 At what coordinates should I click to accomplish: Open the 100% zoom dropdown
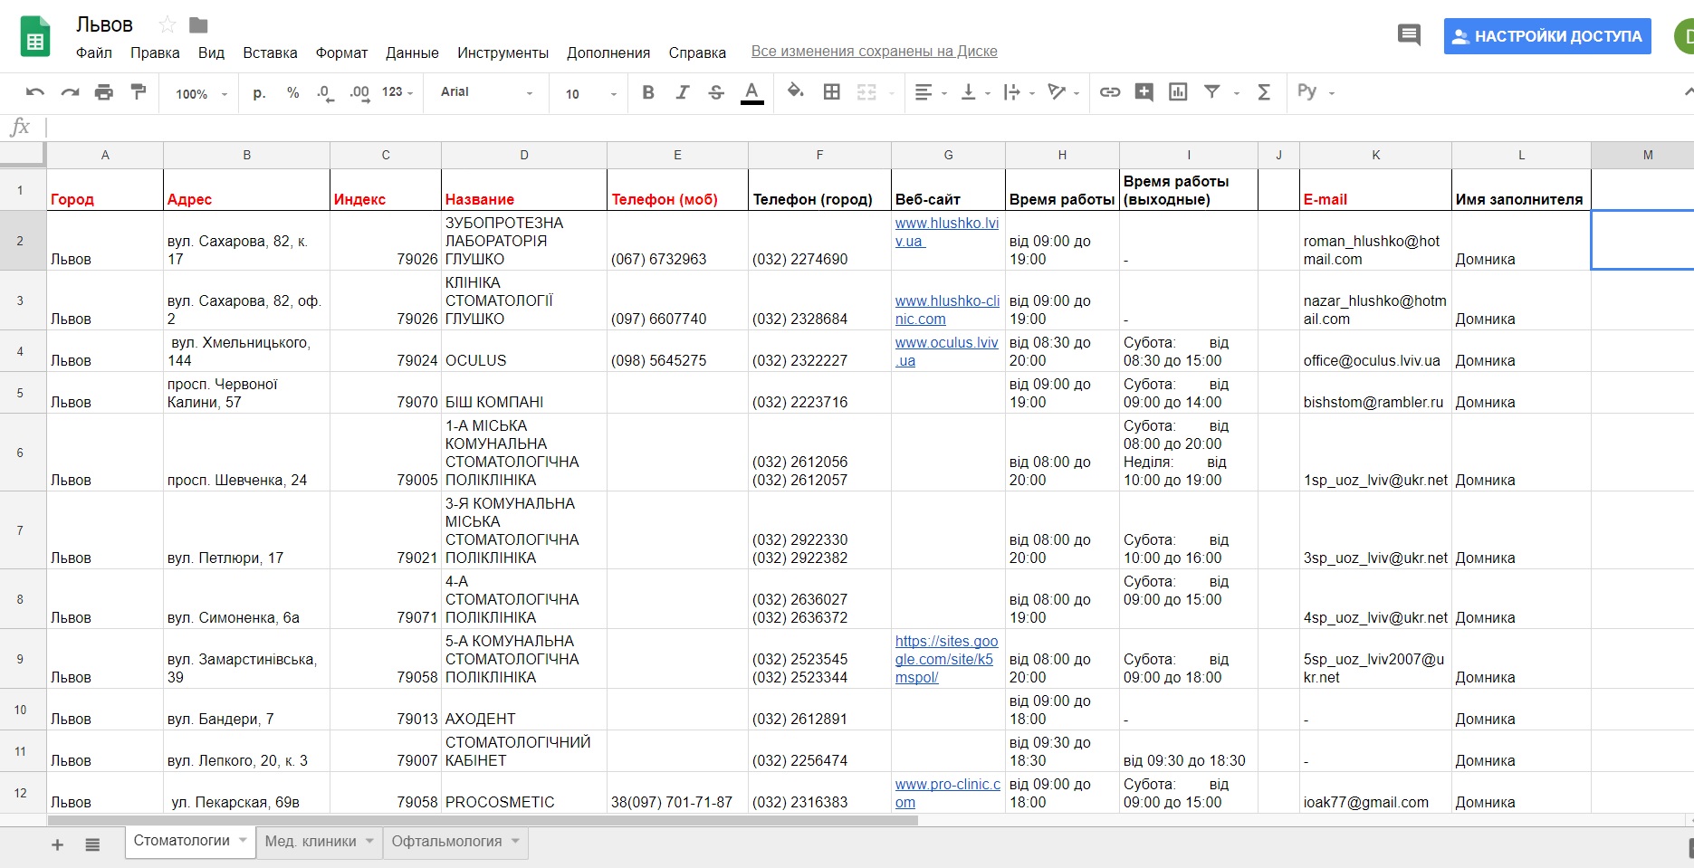(201, 93)
